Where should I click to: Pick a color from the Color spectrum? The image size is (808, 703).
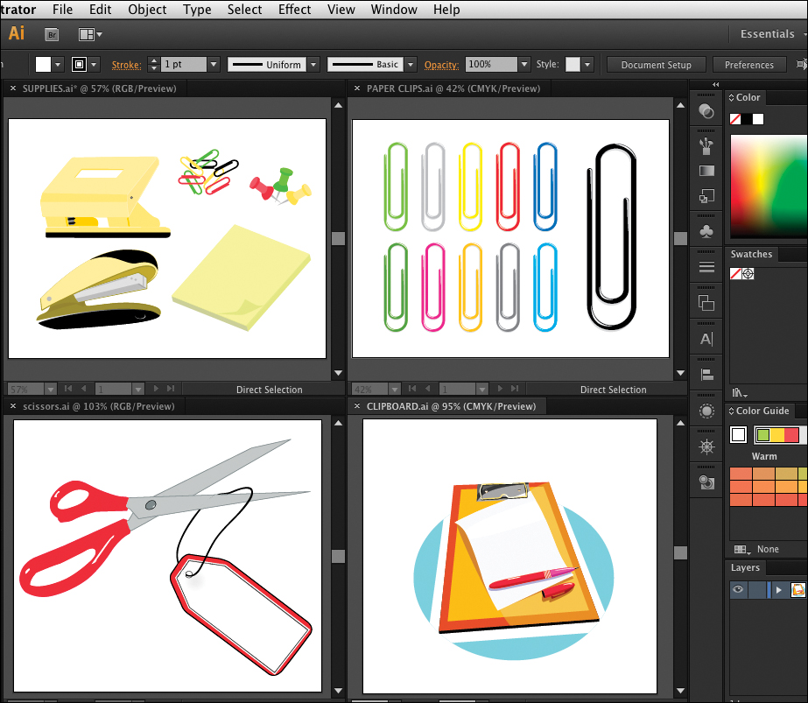click(769, 186)
